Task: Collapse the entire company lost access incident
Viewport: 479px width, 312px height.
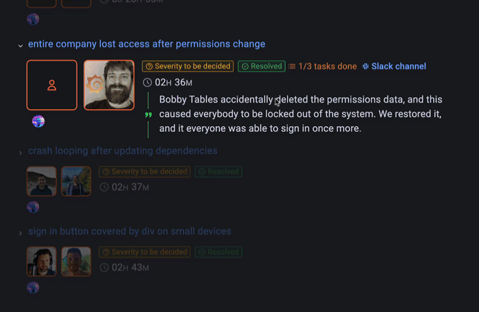Action: [x=20, y=46]
